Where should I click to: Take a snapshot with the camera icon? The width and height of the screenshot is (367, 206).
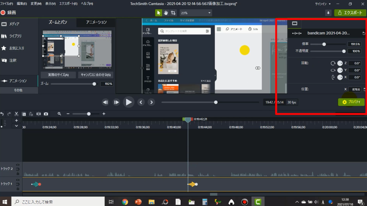(x=46, y=114)
